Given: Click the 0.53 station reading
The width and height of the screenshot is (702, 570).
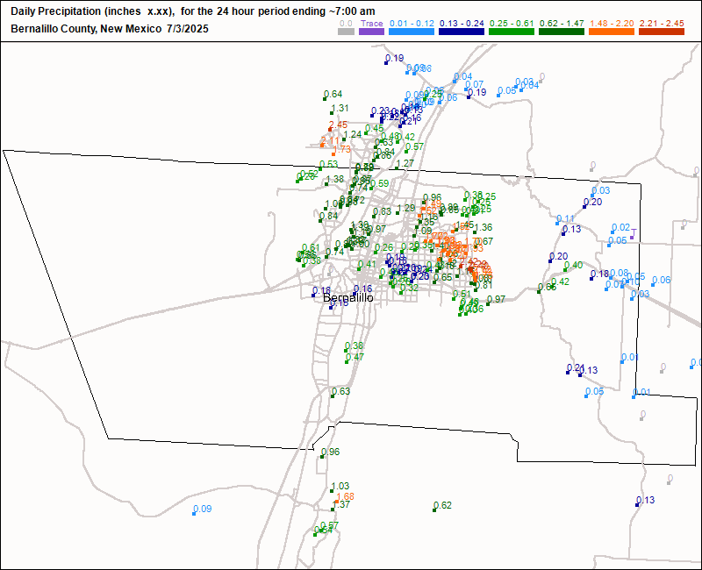Looking at the screenshot, I should (x=328, y=165).
